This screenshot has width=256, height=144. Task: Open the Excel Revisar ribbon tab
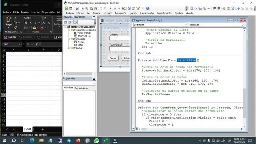[x=25, y=12]
